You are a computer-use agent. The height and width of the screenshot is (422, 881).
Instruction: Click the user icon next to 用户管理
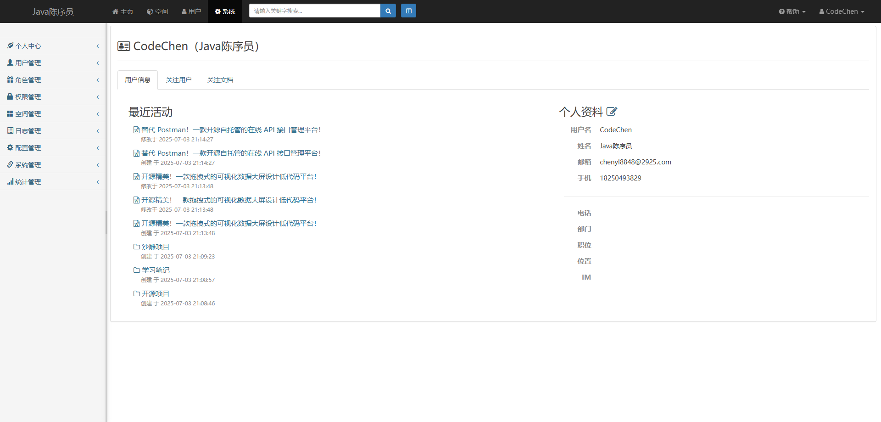(10, 62)
